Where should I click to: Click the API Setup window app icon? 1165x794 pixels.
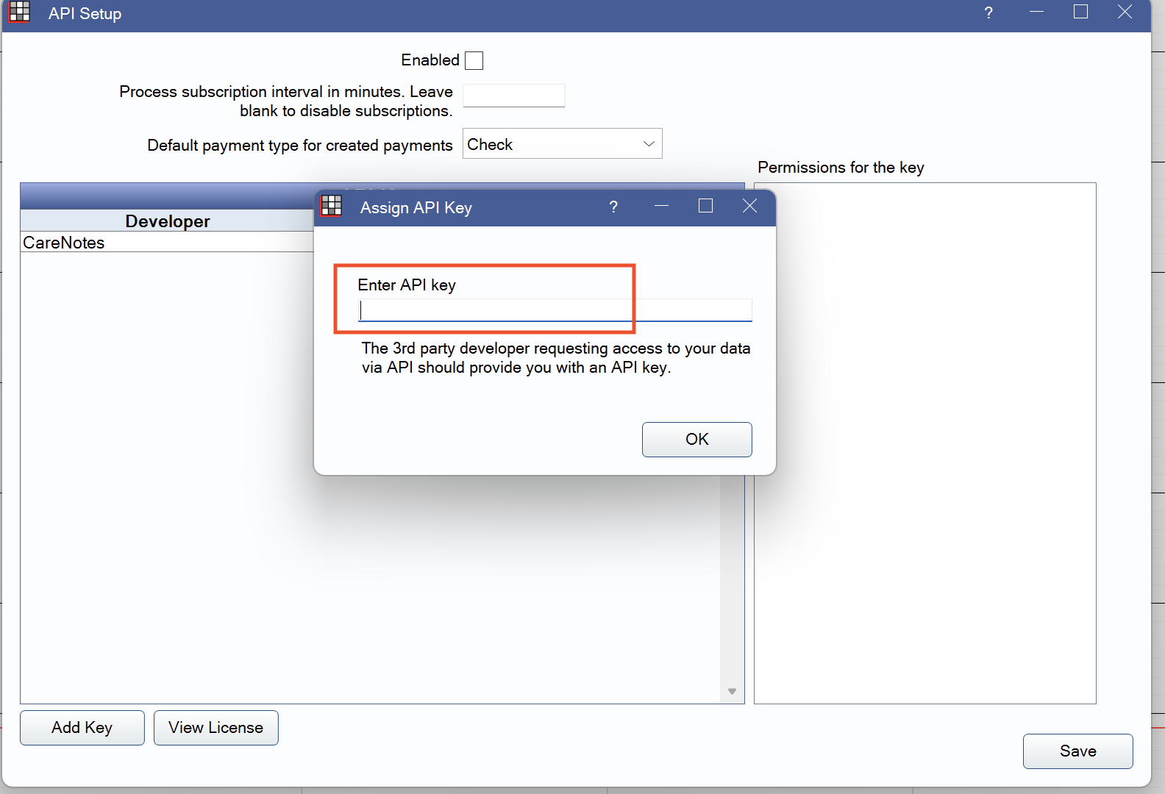click(x=20, y=12)
